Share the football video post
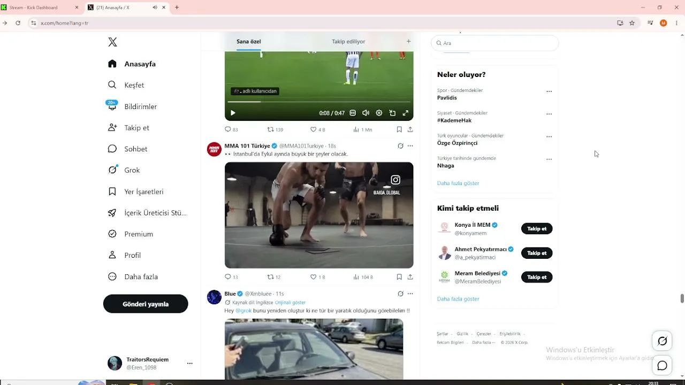Image resolution: width=685 pixels, height=385 pixels. point(410,129)
